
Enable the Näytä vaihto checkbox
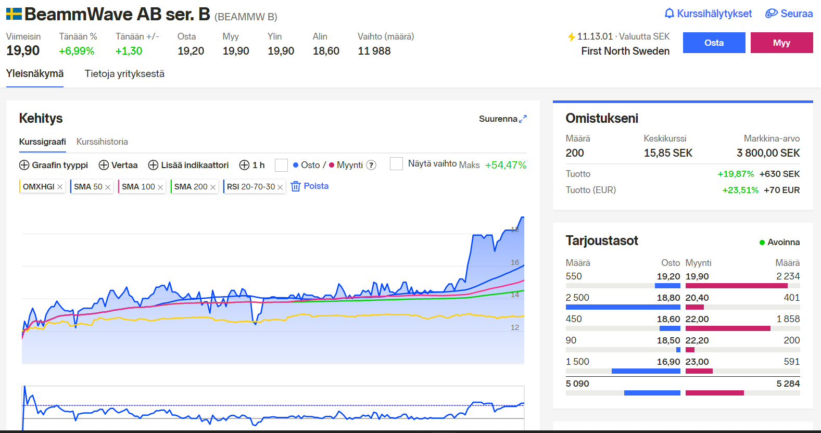tap(396, 163)
